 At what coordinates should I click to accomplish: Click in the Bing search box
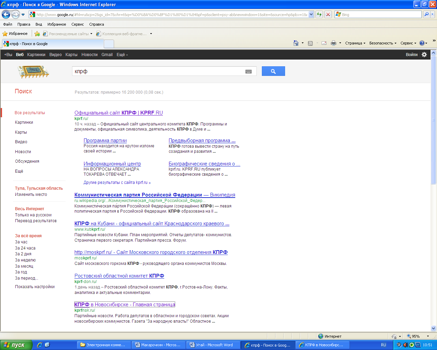pos(378,14)
